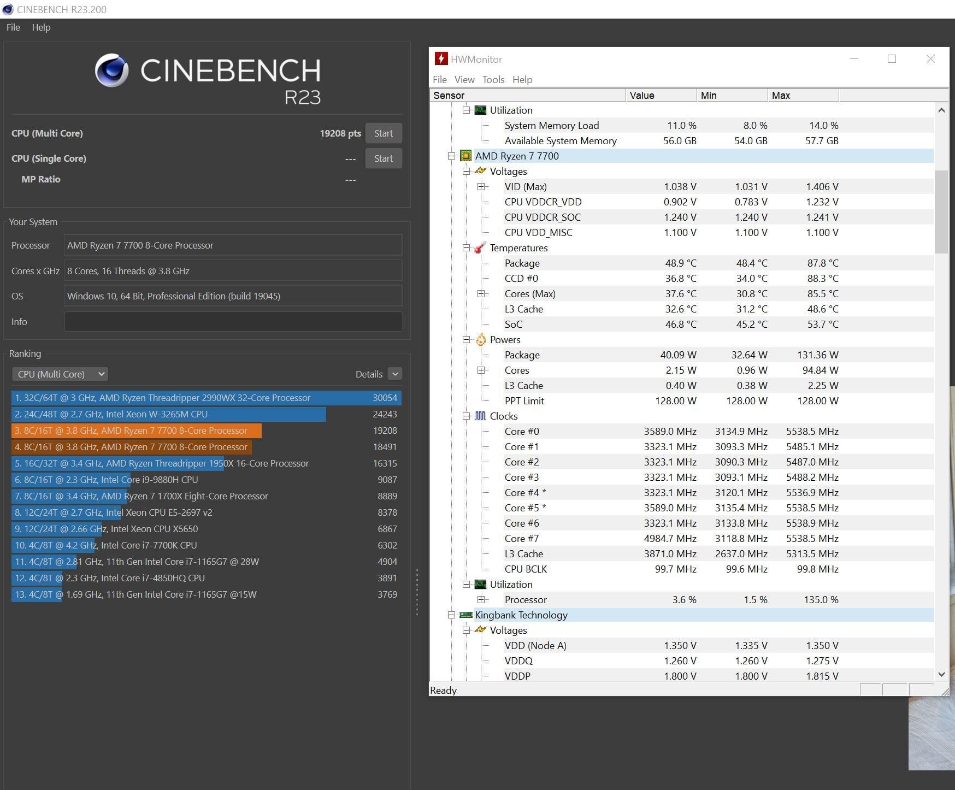The height and width of the screenshot is (790, 955).
Task: Click the HWMonitor scroll down arrow
Action: (x=941, y=674)
